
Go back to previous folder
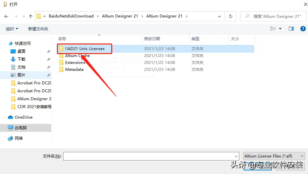click(6, 16)
